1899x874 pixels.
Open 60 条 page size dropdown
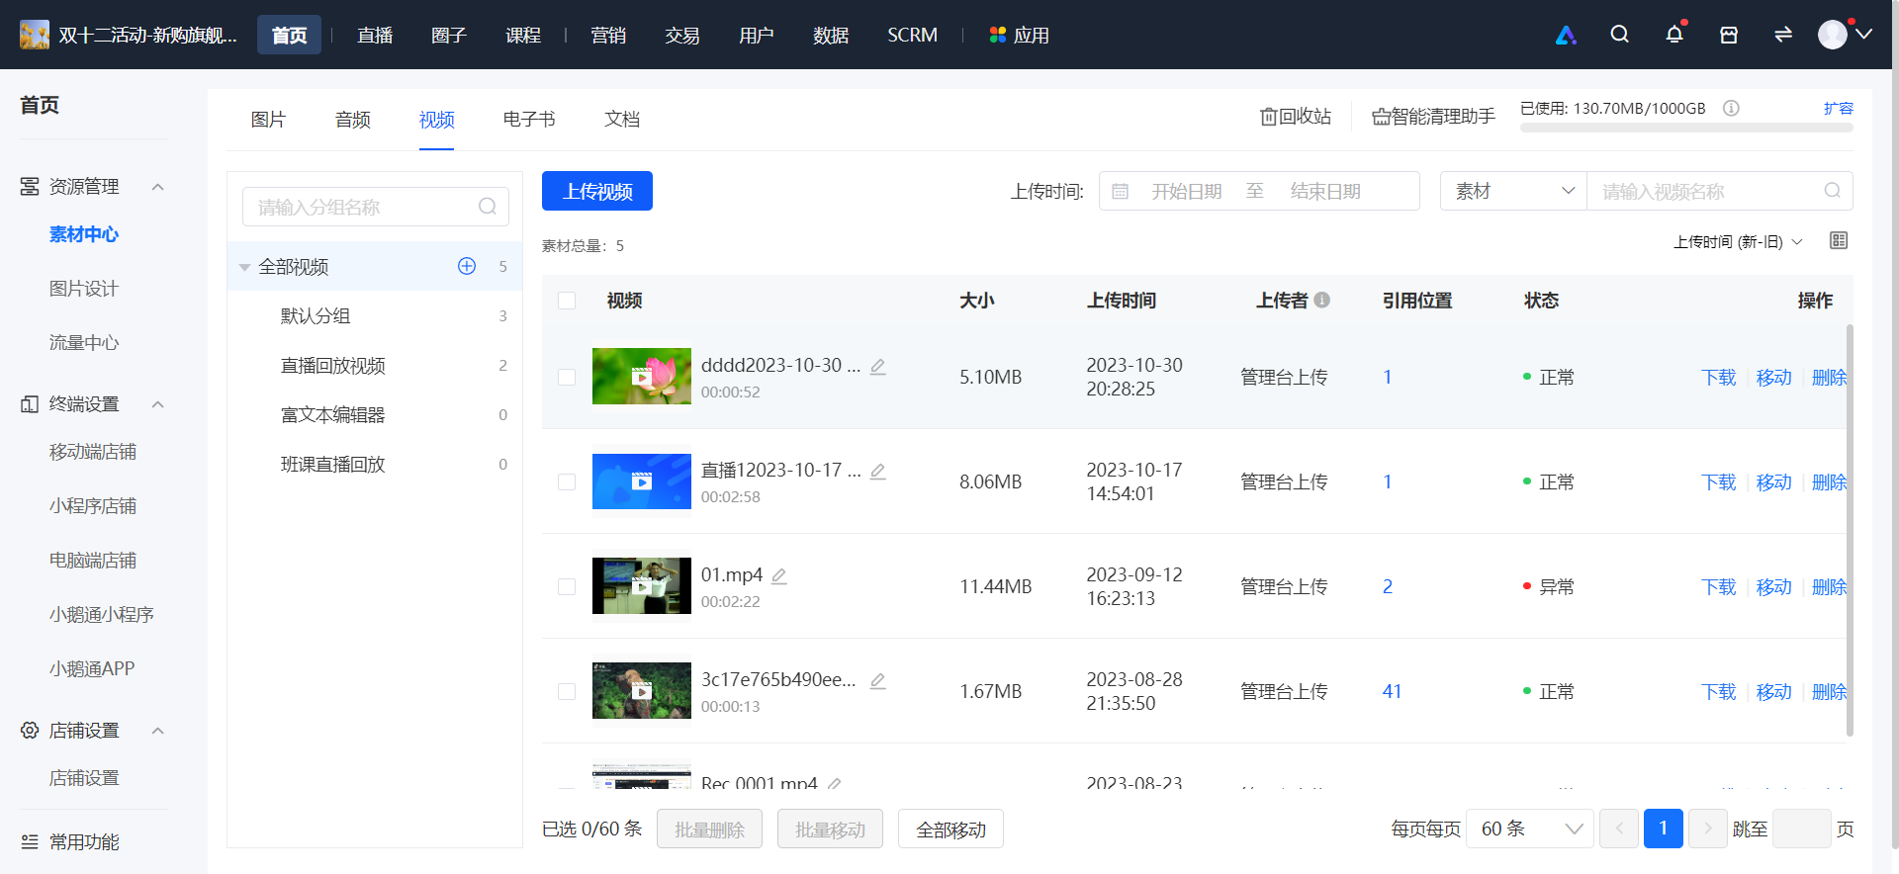coord(1529,829)
